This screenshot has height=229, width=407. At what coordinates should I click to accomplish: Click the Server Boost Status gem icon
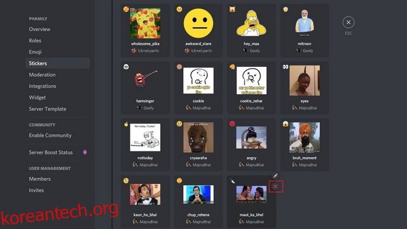tap(85, 153)
